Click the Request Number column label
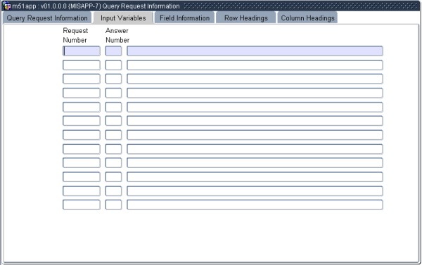 (75, 35)
